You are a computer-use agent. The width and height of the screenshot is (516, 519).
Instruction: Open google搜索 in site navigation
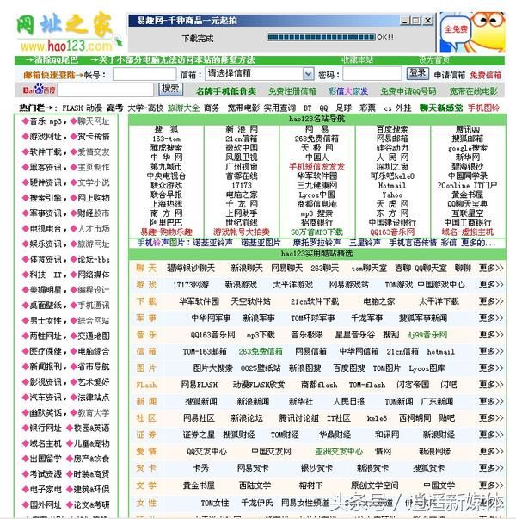[468, 148]
